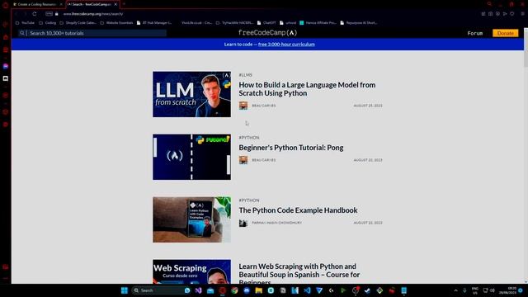
Task: Open Visual Studio from the taskbar
Action: click(198, 290)
